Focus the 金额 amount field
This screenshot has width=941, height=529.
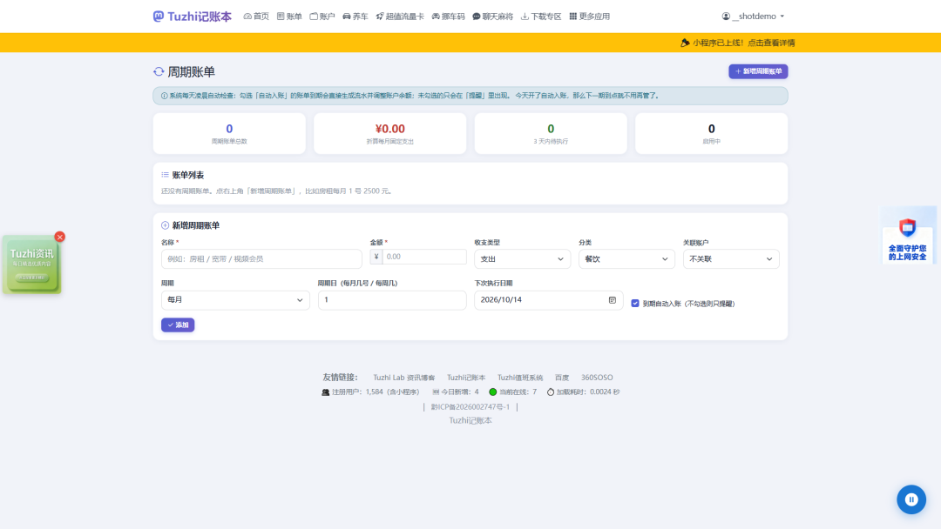[x=424, y=257]
